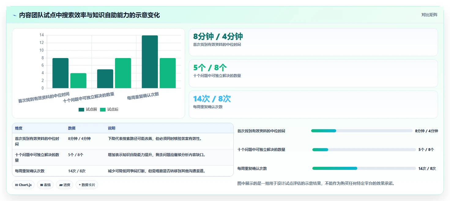Click chart axis label 十个问题中可独立解决的数量
Image resolution: width=450 pixels, height=201 pixels.
click(x=89, y=98)
